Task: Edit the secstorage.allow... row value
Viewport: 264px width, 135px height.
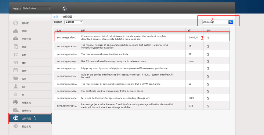Action: [x=208, y=38]
